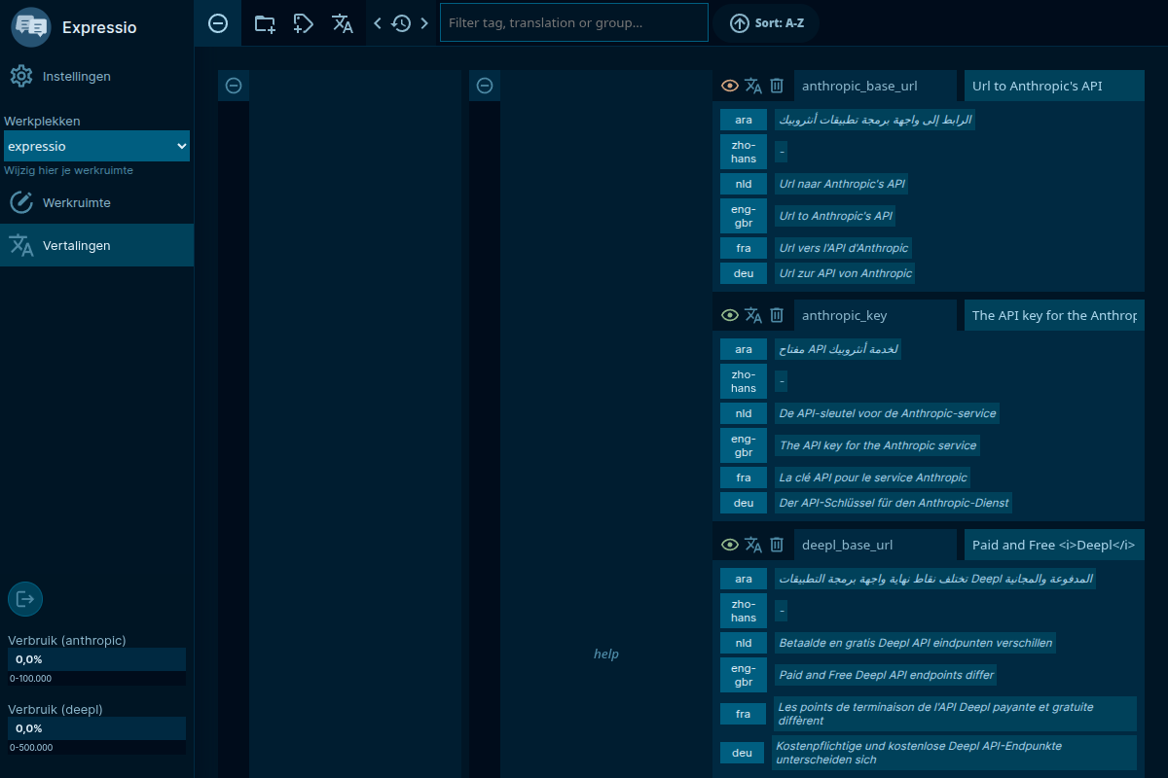Click 'Betaalde en gratis Deepl API eindpunten verschillen'
1168x778 pixels.
pyautogui.click(x=916, y=643)
